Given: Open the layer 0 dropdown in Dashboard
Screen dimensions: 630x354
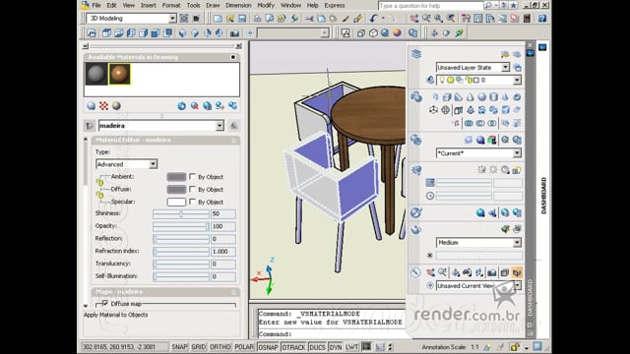Looking at the screenshot, I should (x=517, y=81).
